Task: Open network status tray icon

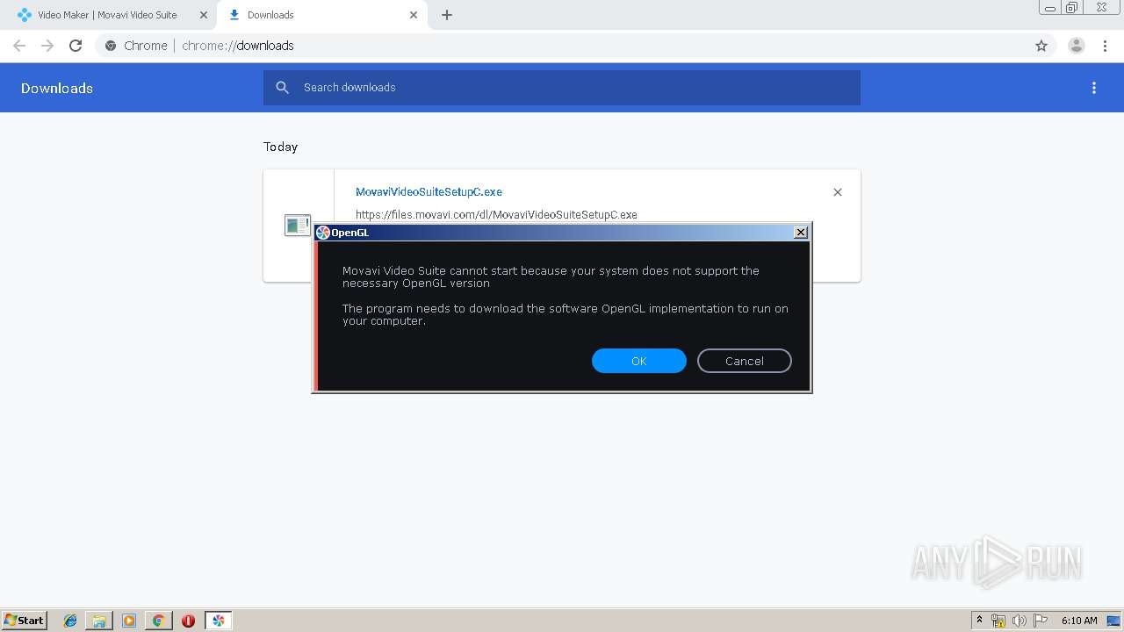Action: tap(998, 621)
